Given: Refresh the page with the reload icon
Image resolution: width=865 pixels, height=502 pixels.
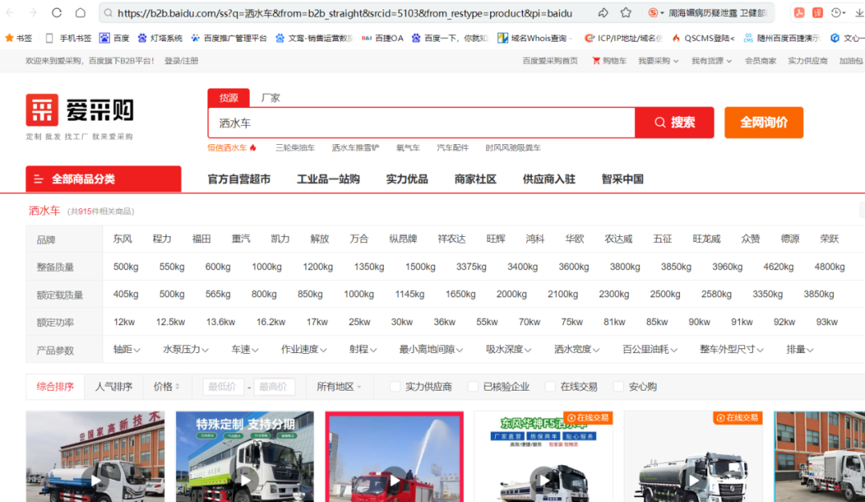Looking at the screenshot, I should coord(55,13).
